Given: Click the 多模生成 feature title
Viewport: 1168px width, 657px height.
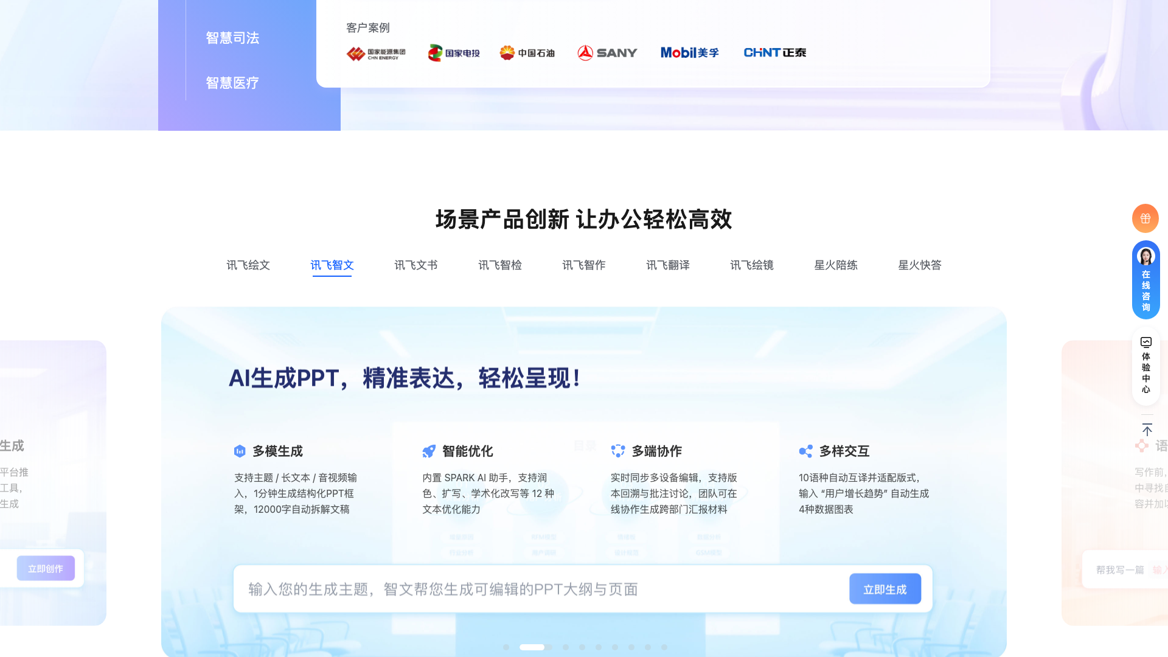Looking at the screenshot, I should coord(277,451).
